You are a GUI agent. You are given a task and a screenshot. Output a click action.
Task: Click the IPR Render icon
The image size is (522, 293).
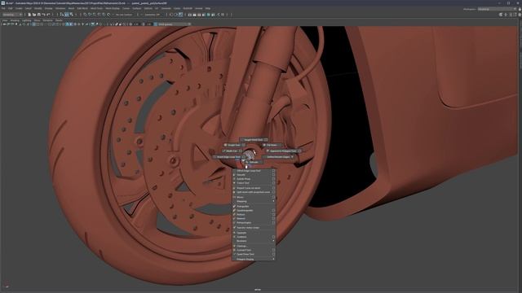pos(199,15)
